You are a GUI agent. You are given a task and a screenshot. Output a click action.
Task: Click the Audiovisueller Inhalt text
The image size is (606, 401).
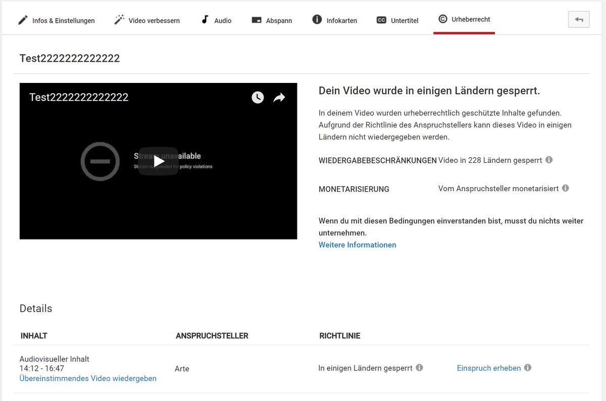55,359
